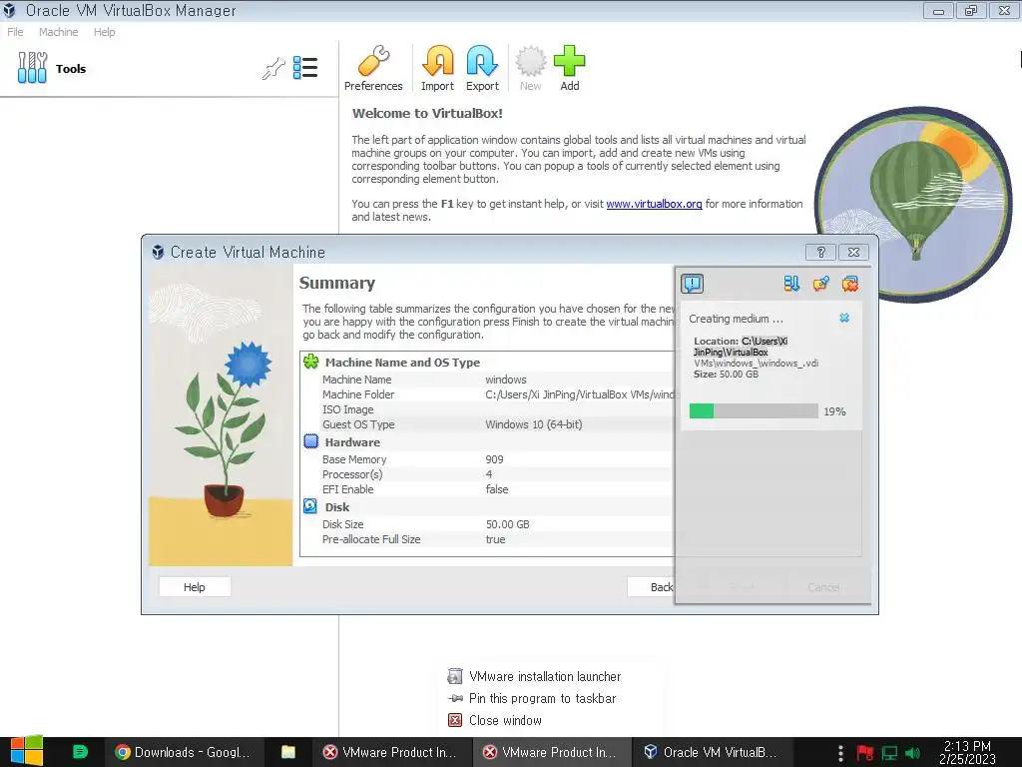The height and width of the screenshot is (767, 1022).
Task: Click the Disk section icon
Action: click(x=311, y=506)
